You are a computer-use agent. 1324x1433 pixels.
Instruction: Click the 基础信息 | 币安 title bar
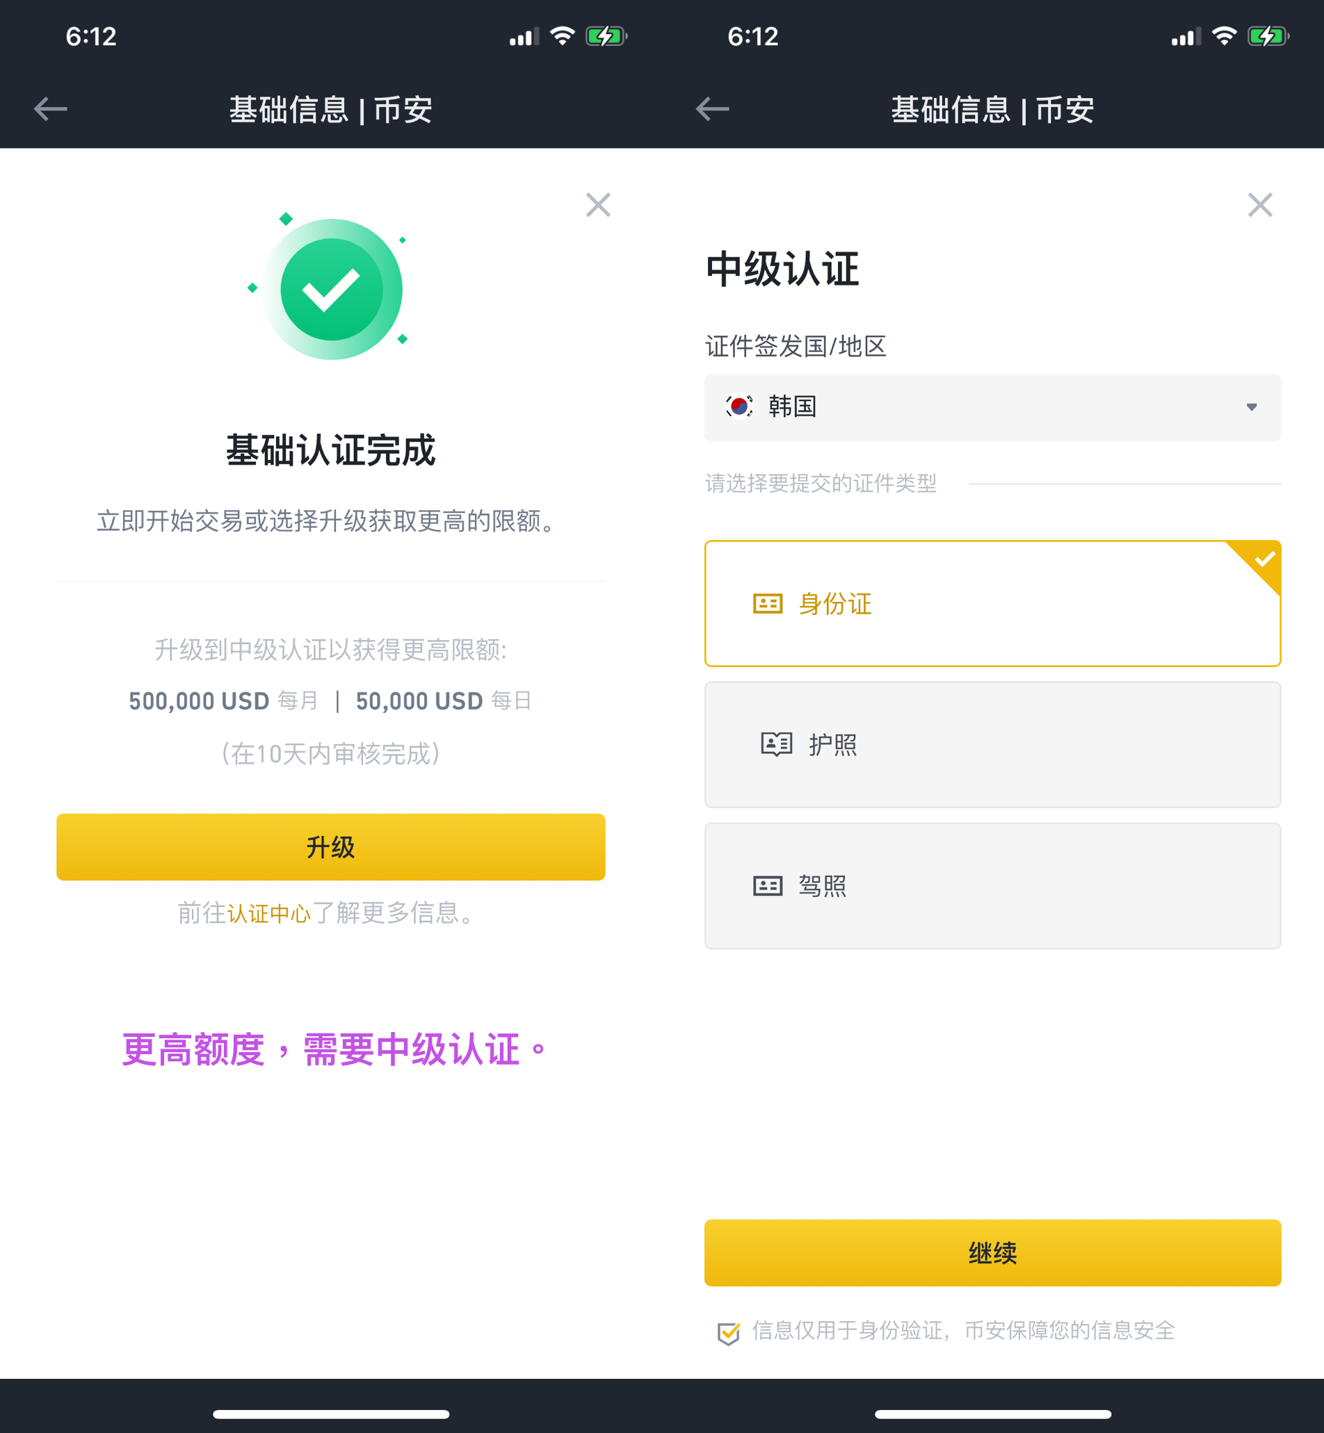tap(331, 109)
